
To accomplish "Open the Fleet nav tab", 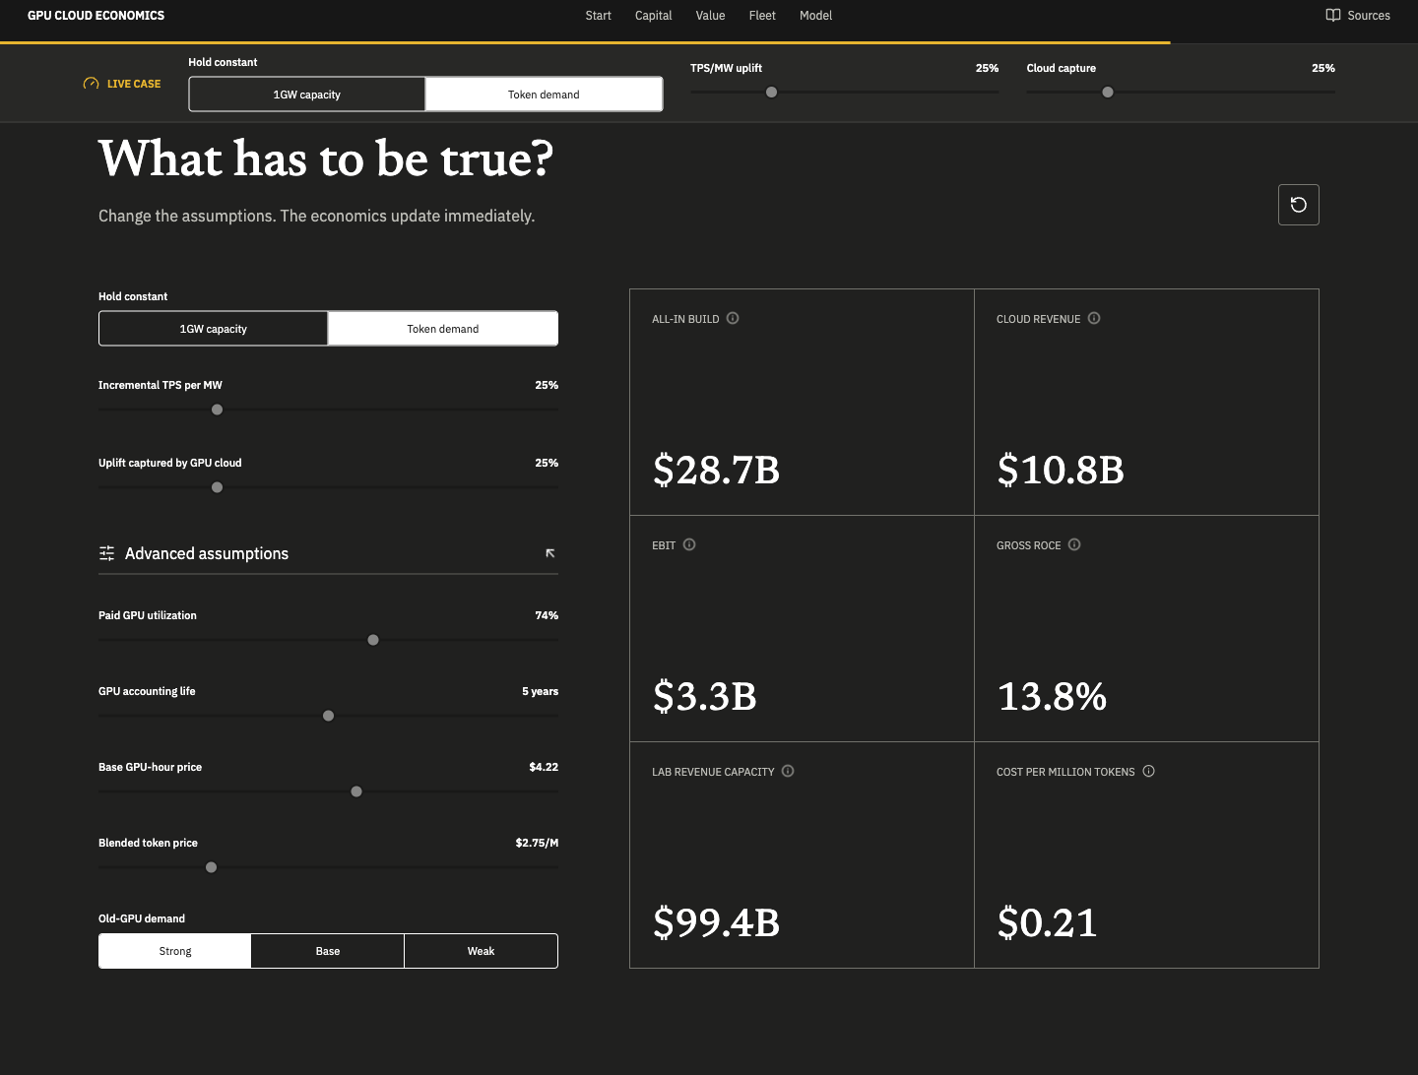I will click(x=762, y=16).
